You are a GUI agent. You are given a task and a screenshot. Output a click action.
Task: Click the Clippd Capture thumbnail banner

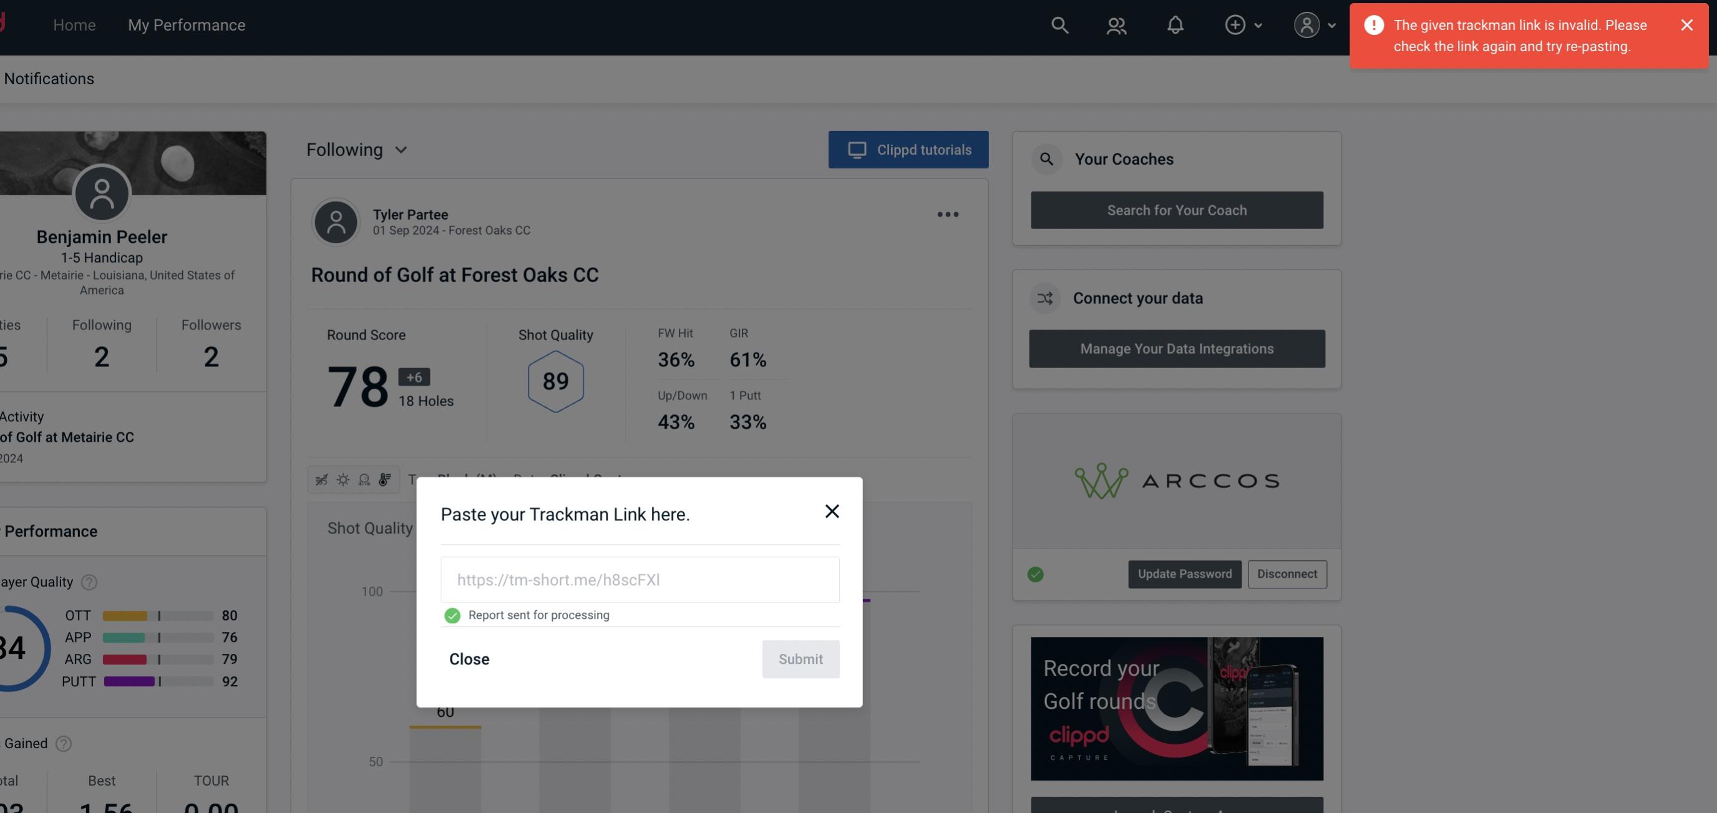click(1177, 708)
